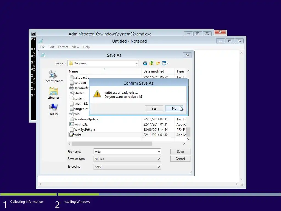Select the write application icon
The height and width of the screenshot is (211, 281).
point(72,135)
